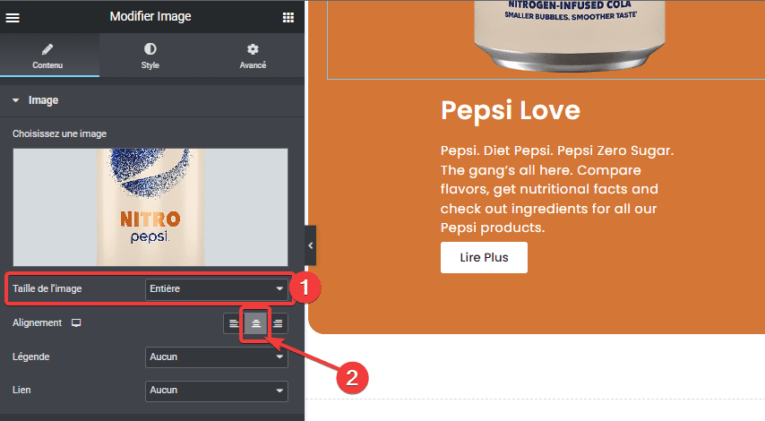Viewport: 765px width, 421px height.
Task: Align image to the center
Action: click(x=255, y=323)
